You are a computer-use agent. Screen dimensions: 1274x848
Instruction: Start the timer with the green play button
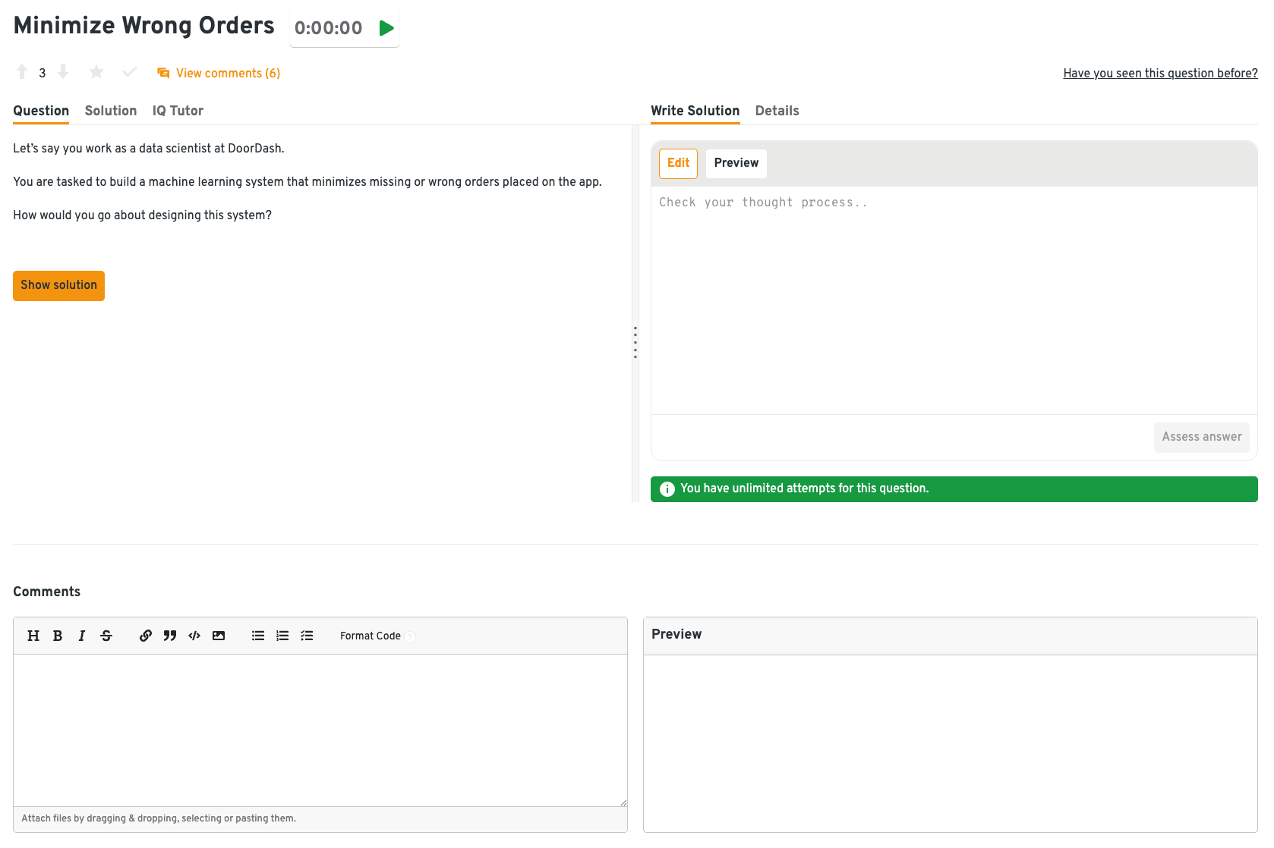click(386, 29)
